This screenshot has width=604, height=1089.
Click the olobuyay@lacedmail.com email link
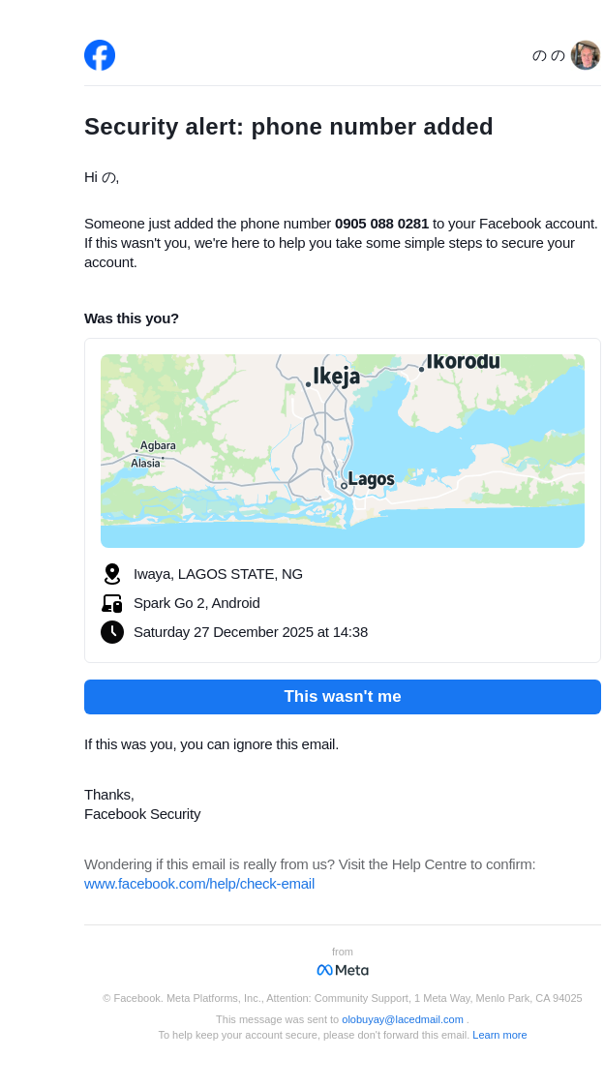click(403, 1019)
